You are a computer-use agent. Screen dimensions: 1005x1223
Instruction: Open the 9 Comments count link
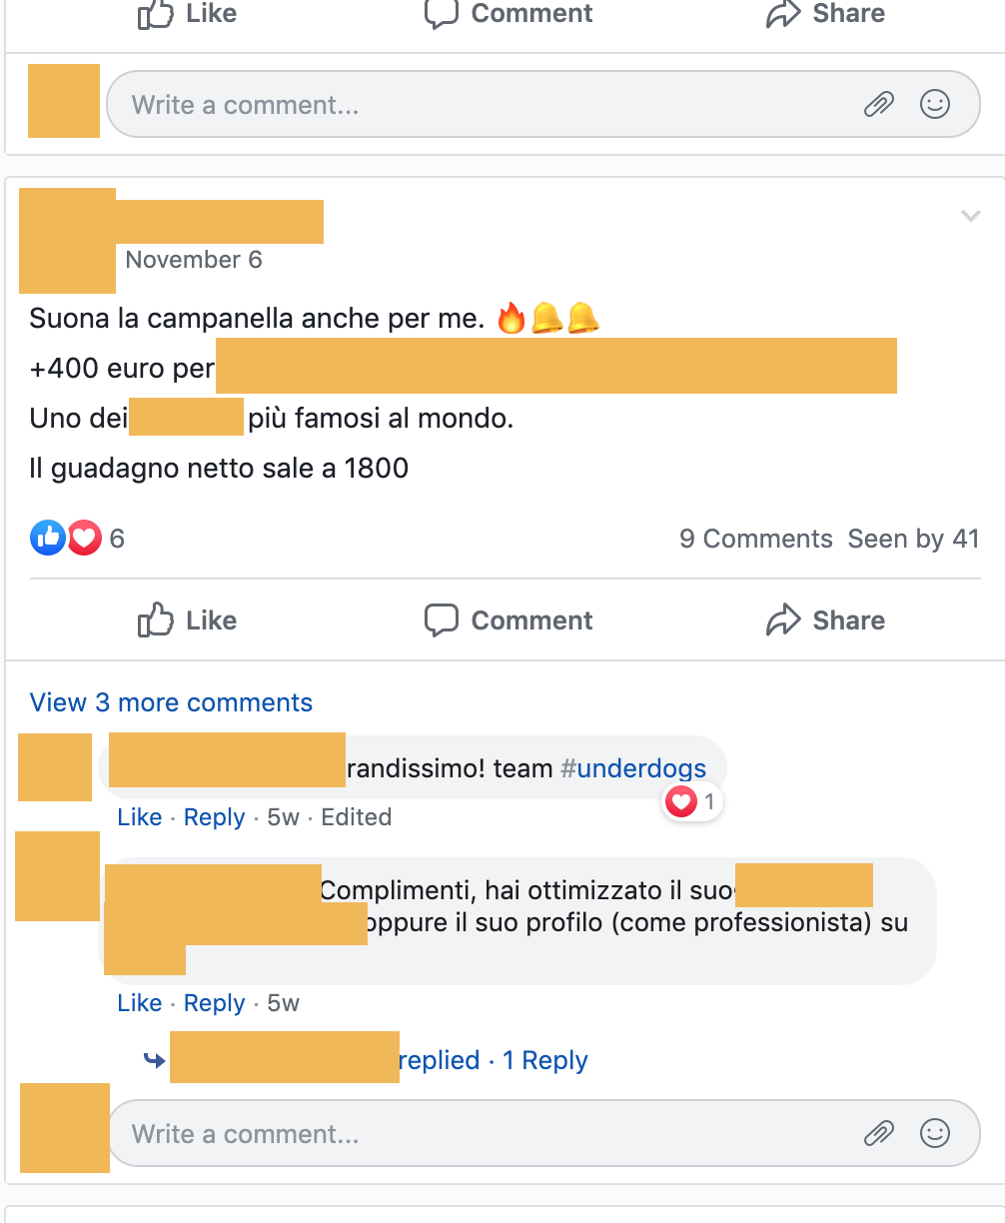click(x=755, y=539)
